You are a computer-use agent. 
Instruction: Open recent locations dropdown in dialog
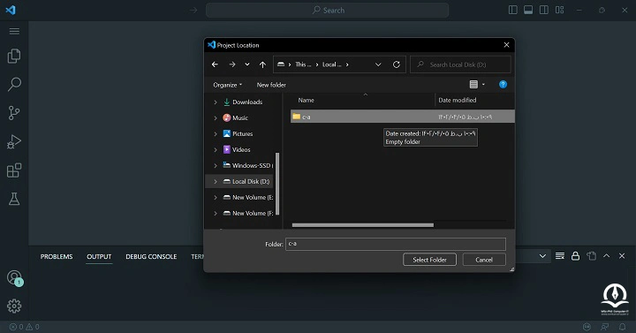pyautogui.click(x=247, y=64)
